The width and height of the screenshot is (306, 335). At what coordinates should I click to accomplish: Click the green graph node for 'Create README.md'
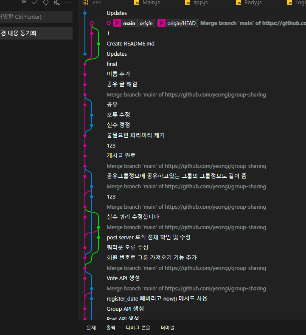point(98,44)
